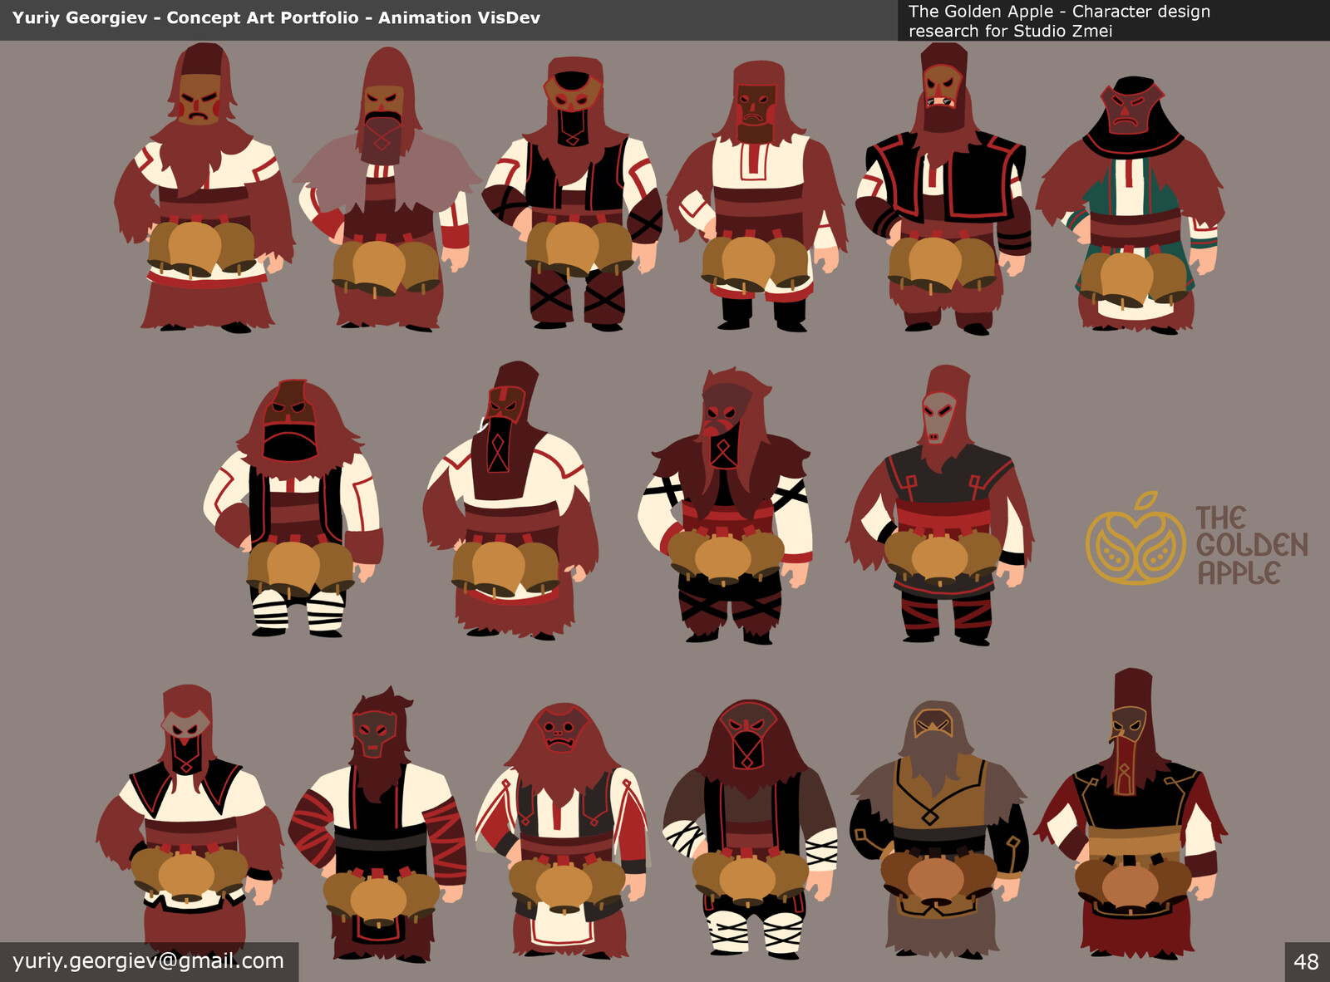
Task: Click the yuriy.georgiev@gmail.com email text
Action: pos(148,961)
